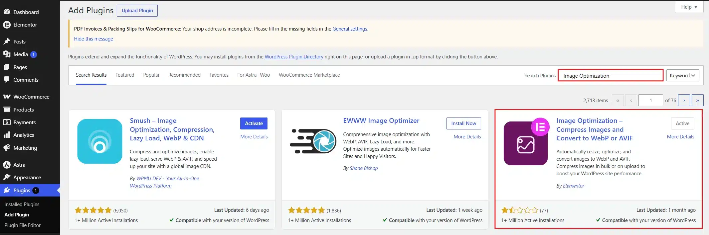
Task: Click the Smush plugin logo thumbnail
Action: click(100, 141)
